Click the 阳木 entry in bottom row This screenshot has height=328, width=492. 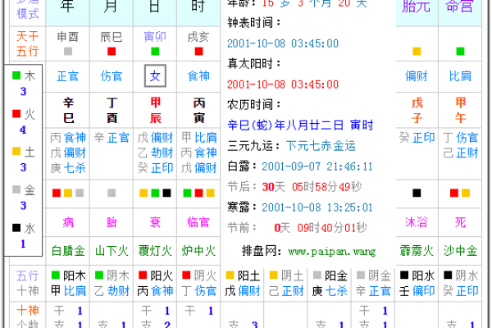(68, 276)
